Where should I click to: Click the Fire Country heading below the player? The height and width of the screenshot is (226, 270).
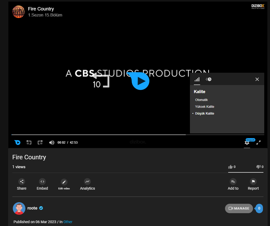[x=29, y=157]
